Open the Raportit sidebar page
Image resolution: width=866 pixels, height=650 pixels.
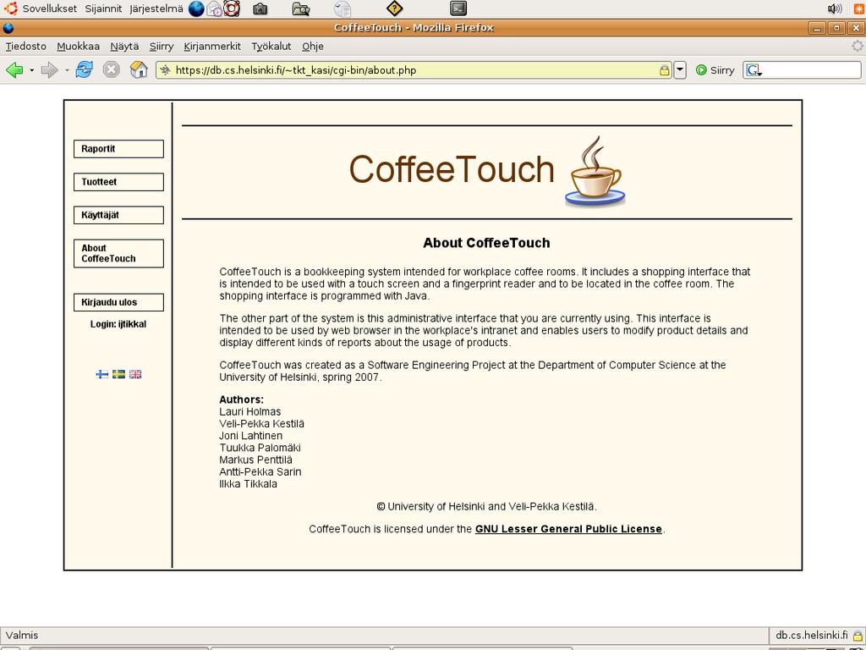[118, 149]
